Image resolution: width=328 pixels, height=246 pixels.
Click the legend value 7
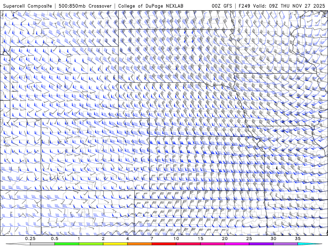pos(152,239)
